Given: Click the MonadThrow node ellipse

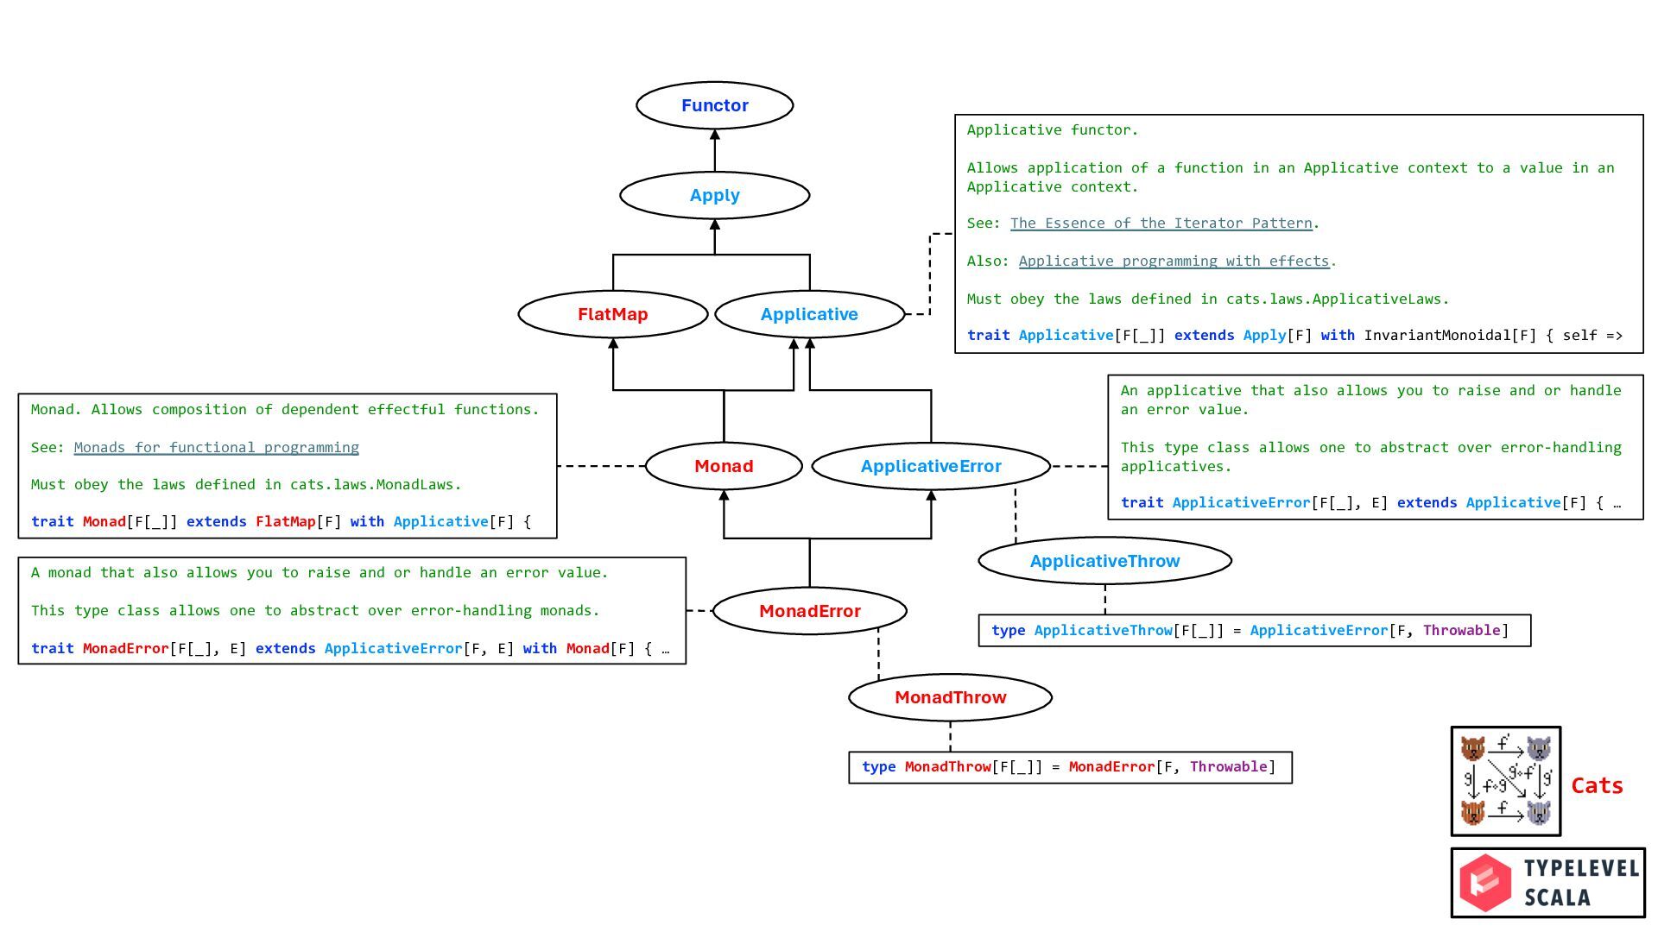Looking at the screenshot, I should [x=950, y=697].
